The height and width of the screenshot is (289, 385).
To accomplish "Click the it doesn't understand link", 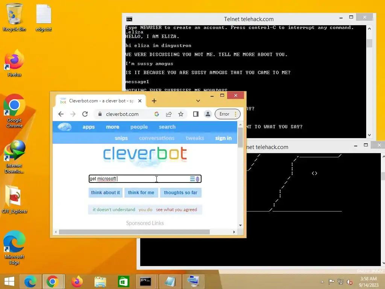I will click(x=114, y=210).
